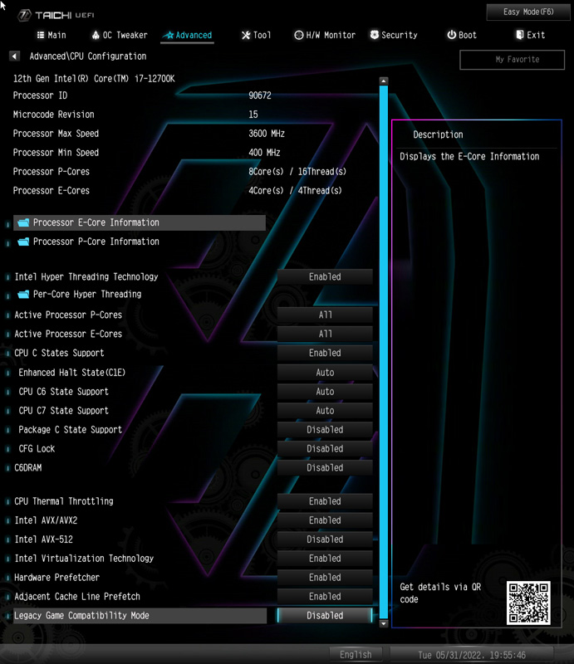This screenshot has width=574, height=664.
Task: Open the Tool tab
Action: click(256, 35)
